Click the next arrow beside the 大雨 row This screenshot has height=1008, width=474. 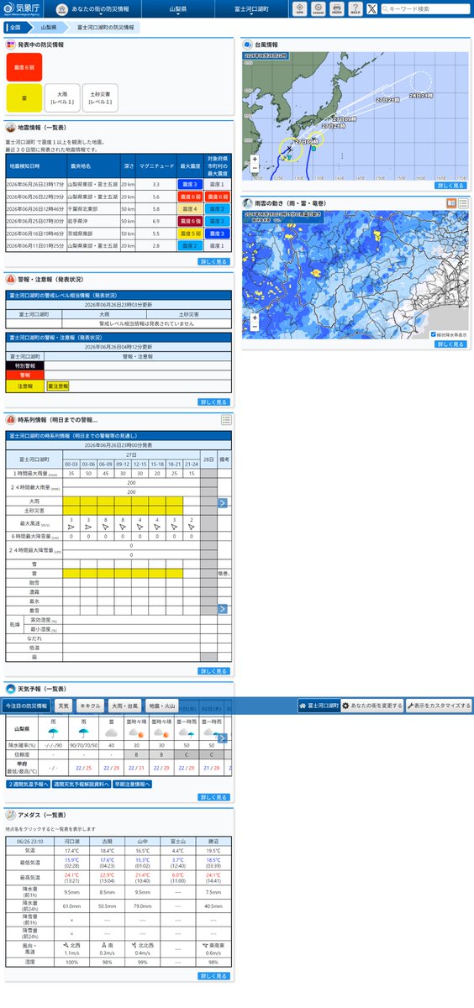[x=223, y=503]
